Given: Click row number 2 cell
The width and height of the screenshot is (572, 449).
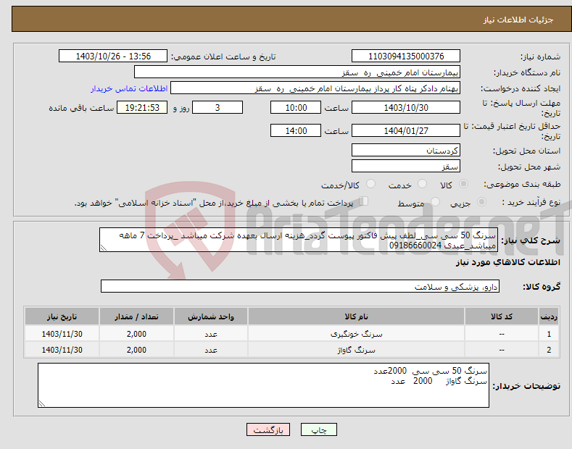Looking at the screenshot, I should click(549, 350).
